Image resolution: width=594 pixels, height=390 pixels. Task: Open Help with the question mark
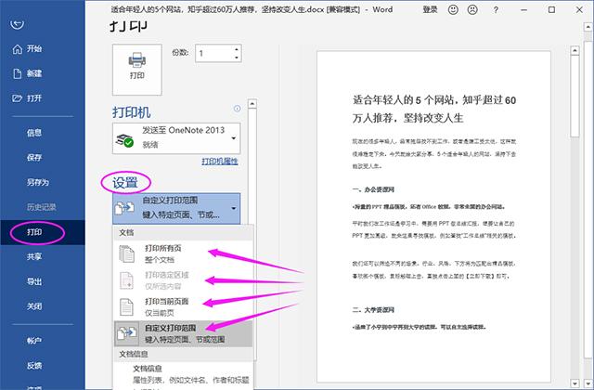pos(496,10)
